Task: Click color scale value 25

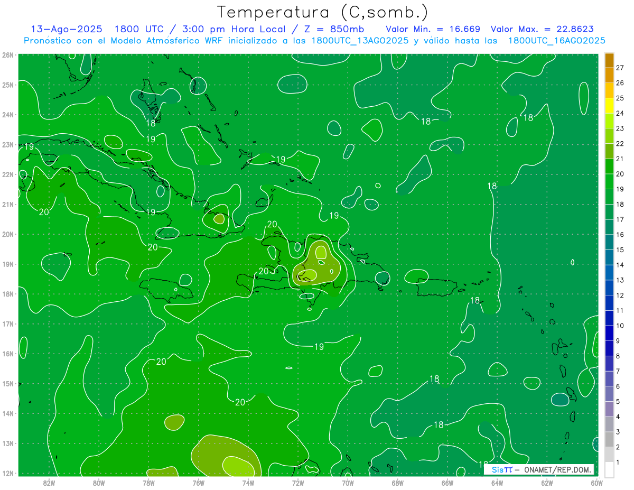Action: 620,98
